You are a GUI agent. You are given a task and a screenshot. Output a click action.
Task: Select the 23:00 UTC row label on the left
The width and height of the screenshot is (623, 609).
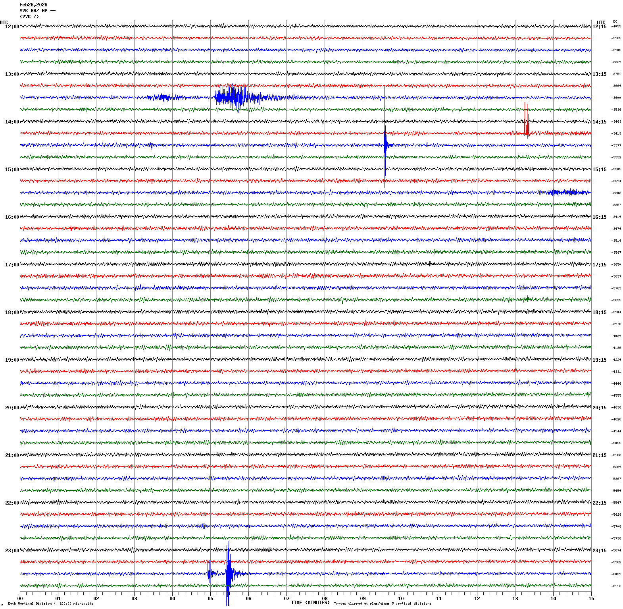click(12, 551)
